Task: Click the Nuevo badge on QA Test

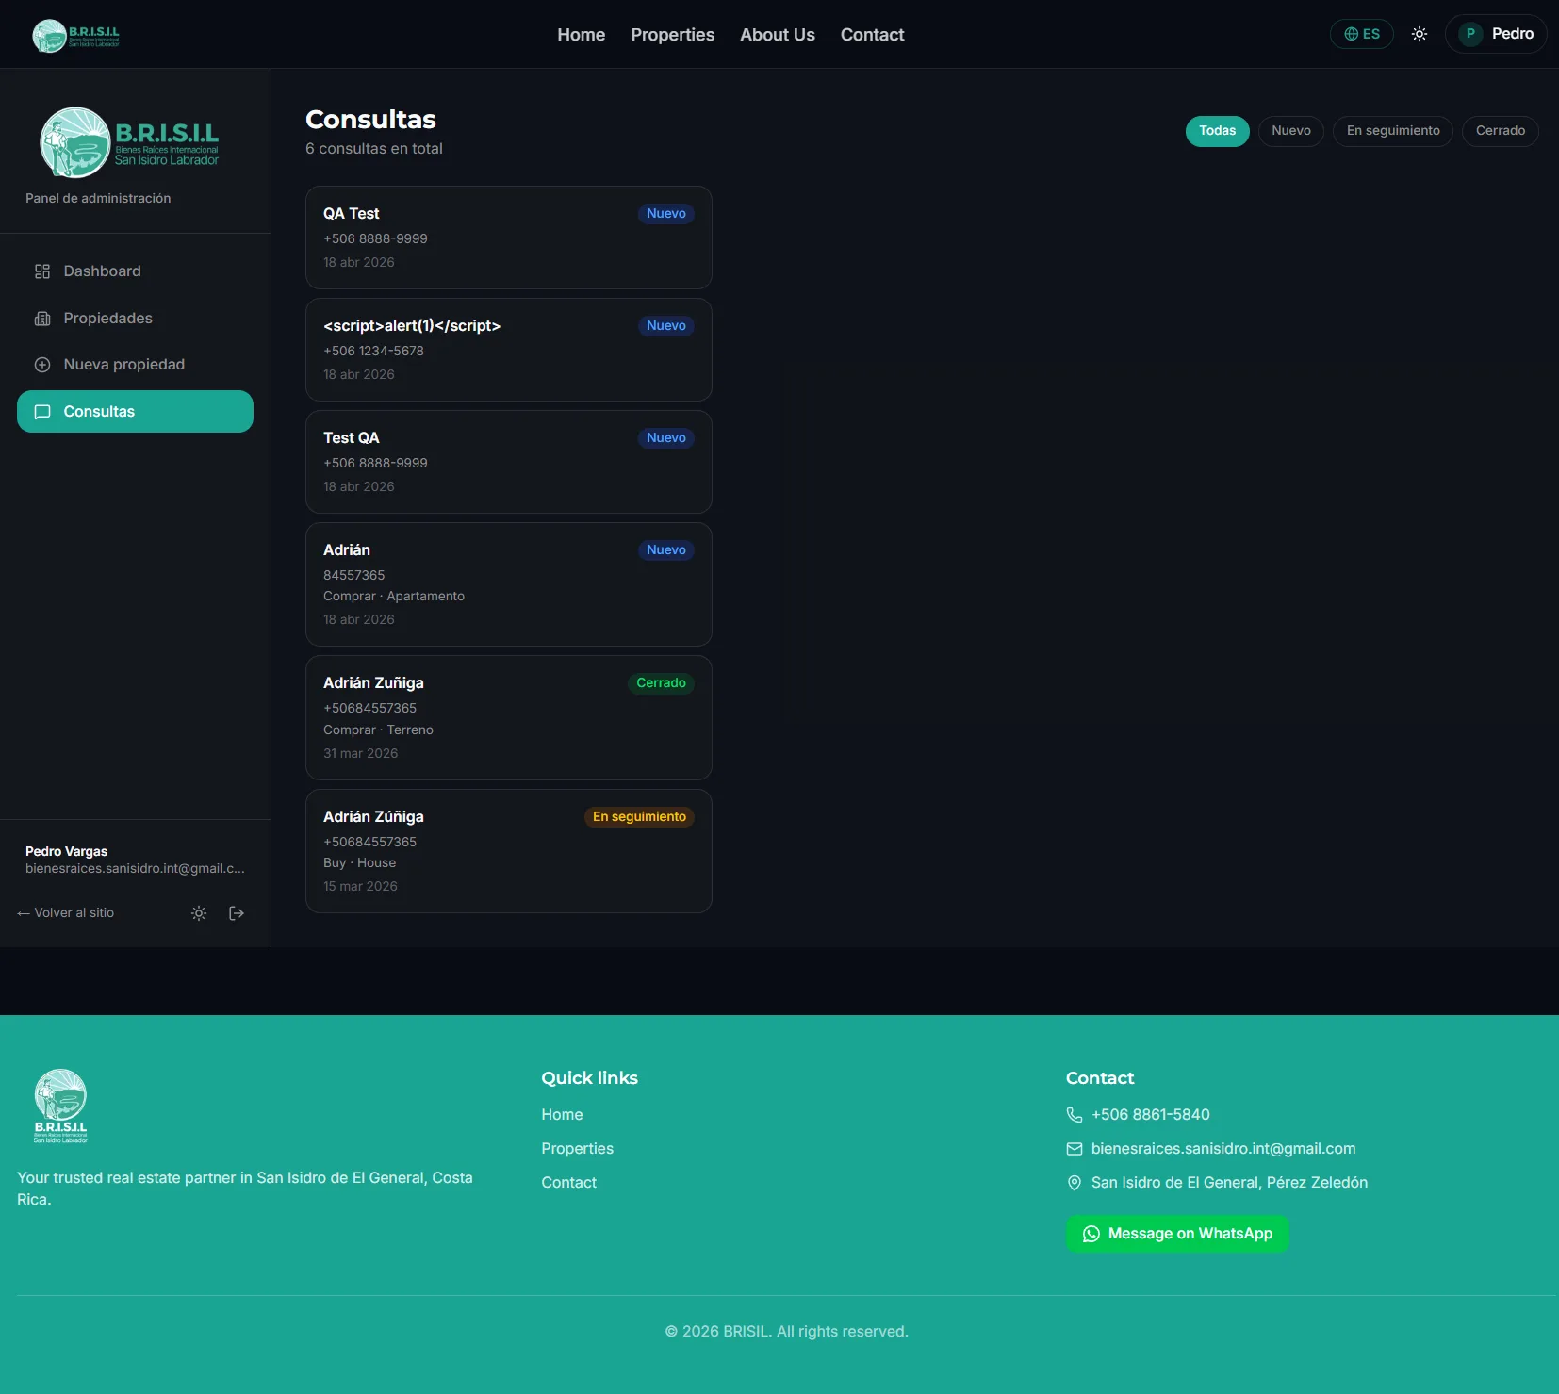Action: click(666, 214)
